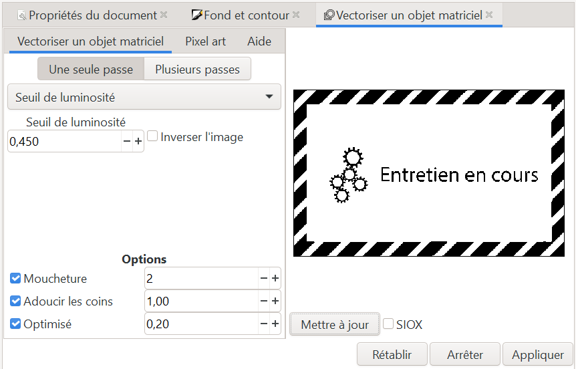Open the Seuil de luminosité dropdown
This screenshot has width=576, height=369.
pos(144,97)
